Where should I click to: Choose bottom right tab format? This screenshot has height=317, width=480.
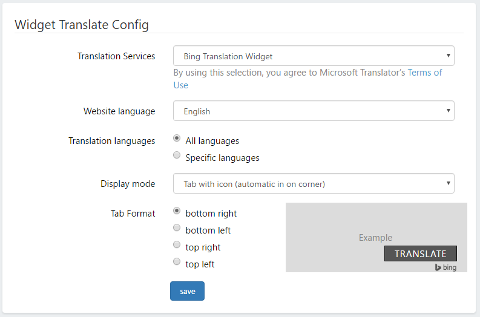coord(177,211)
